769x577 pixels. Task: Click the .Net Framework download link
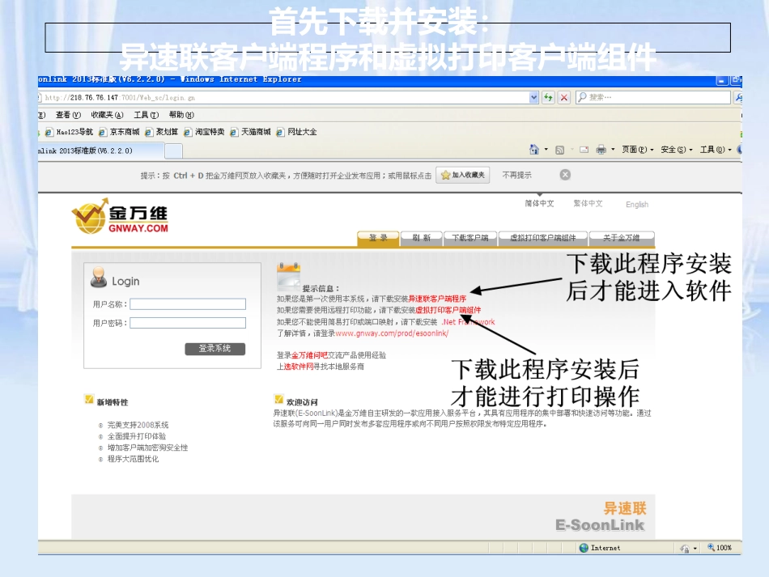pyautogui.click(x=469, y=322)
